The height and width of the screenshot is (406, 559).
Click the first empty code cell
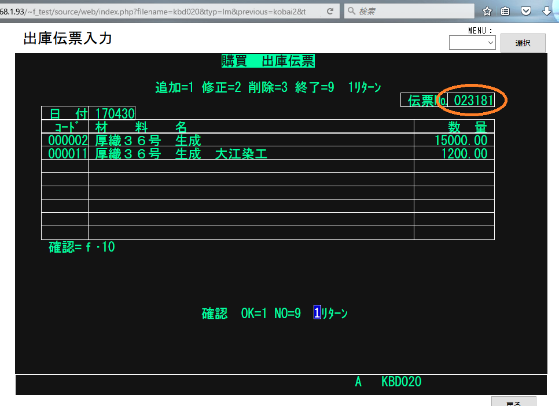(65, 166)
